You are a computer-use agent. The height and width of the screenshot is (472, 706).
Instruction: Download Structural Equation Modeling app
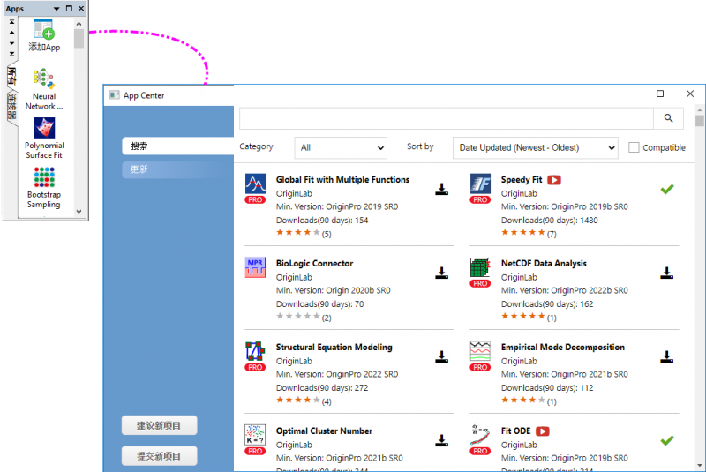(442, 356)
